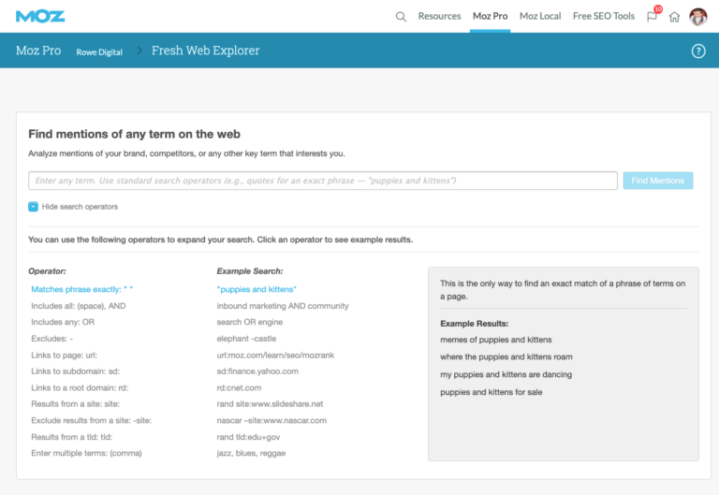Toggle Hide search operators checkbox

pyautogui.click(x=33, y=207)
